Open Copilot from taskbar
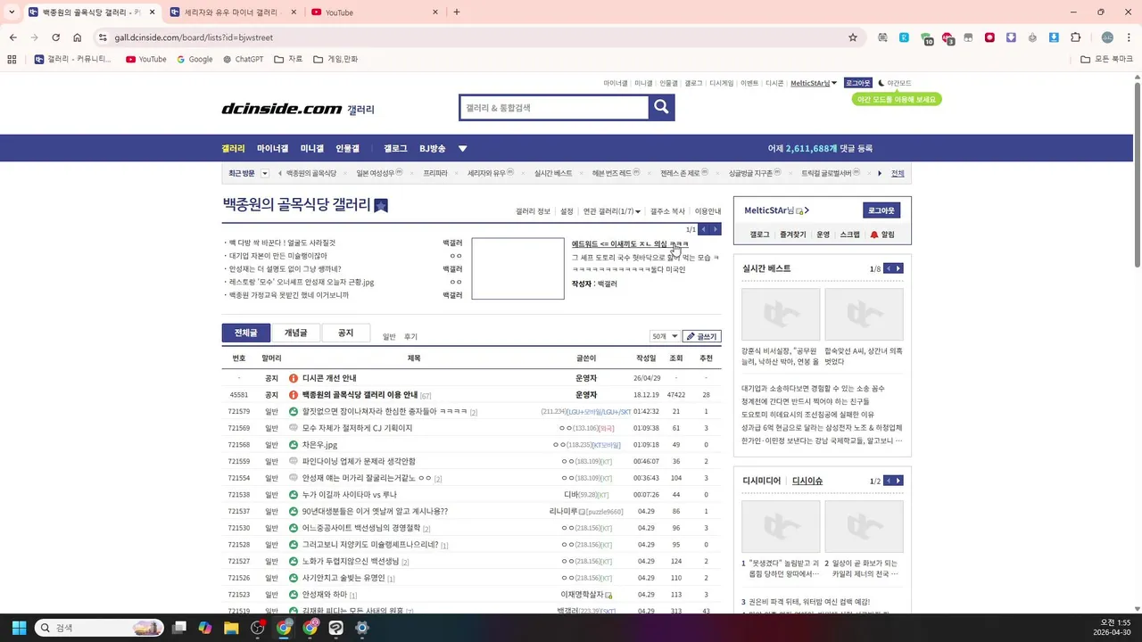The image size is (1142, 642). (205, 628)
